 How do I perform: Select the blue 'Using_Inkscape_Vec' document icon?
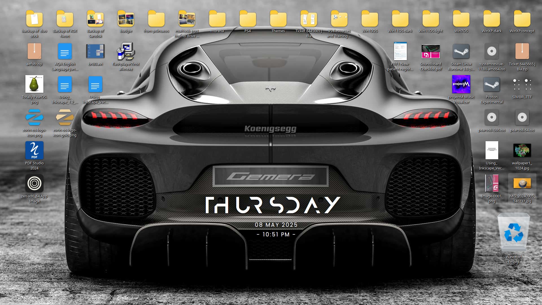pos(95,84)
